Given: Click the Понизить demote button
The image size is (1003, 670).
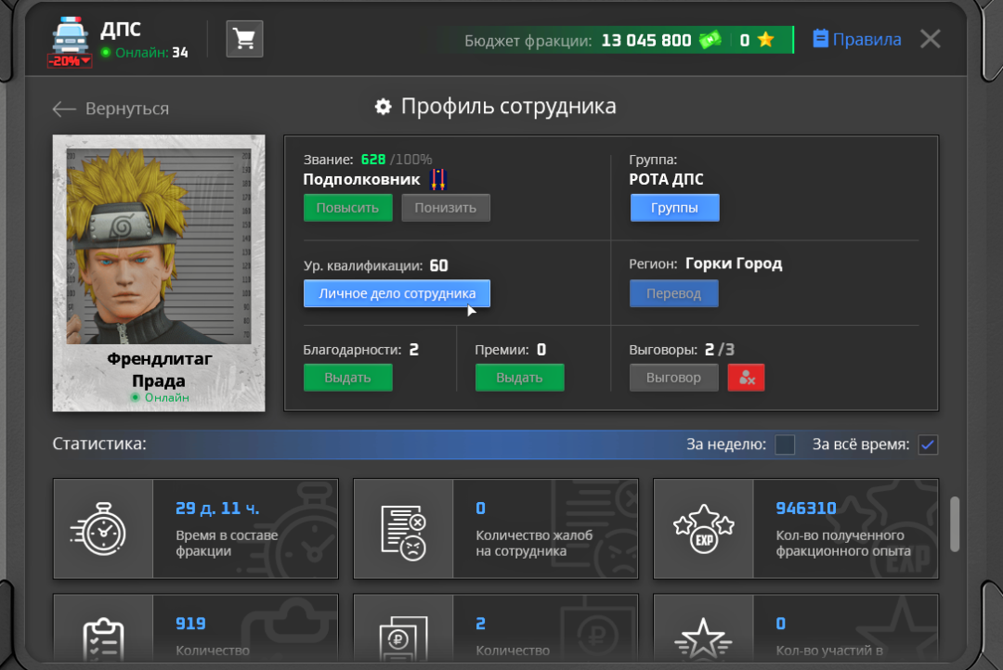Looking at the screenshot, I should point(445,208).
